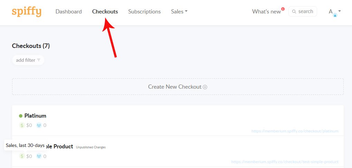Click the search magnifier icon

point(294,12)
